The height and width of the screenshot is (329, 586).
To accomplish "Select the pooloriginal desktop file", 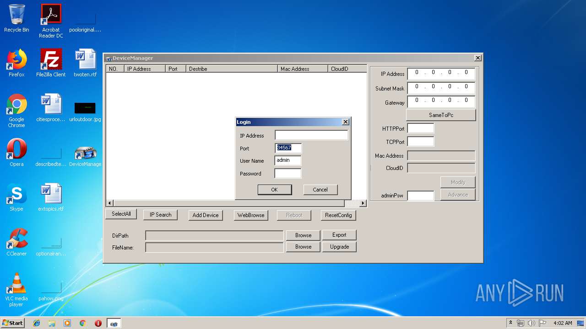I will coord(85,21).
